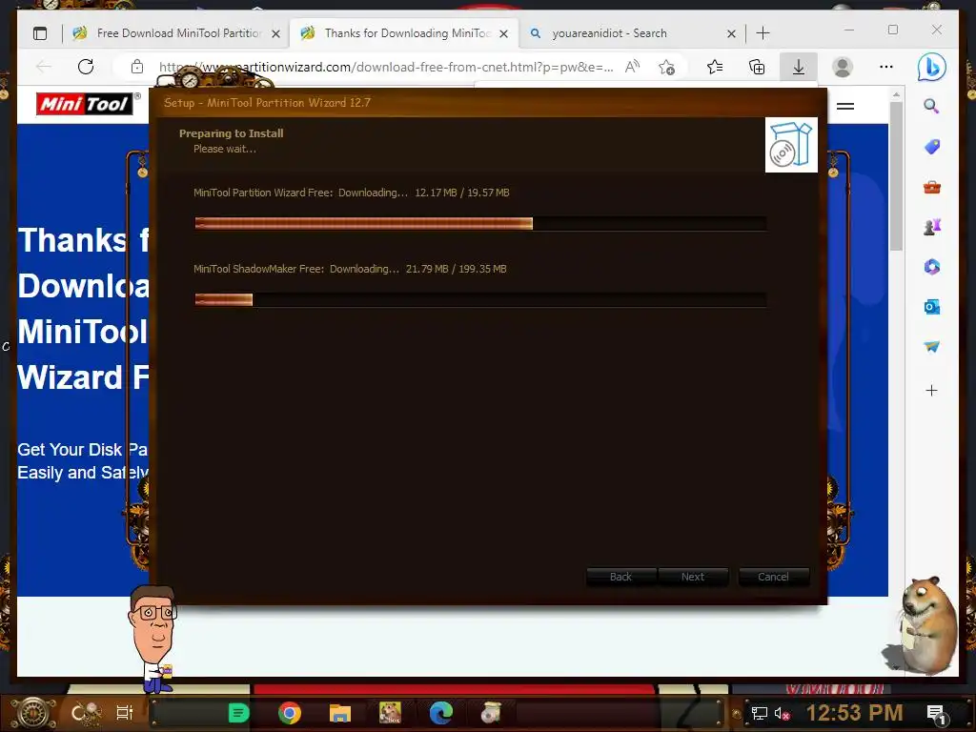The image size is (976, 732).
Task: Open the sidebar Tools briefcase icon
Action: [x=932, y=187]
